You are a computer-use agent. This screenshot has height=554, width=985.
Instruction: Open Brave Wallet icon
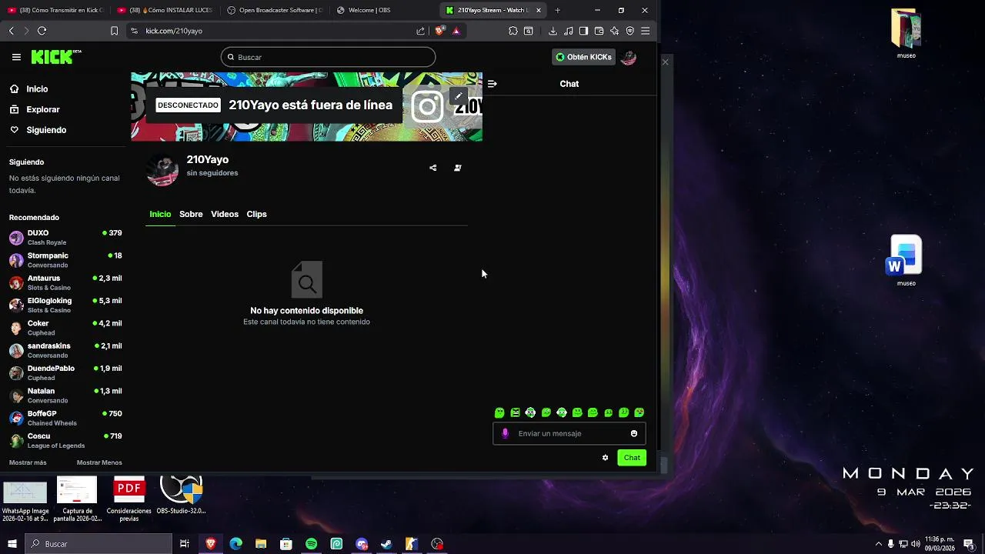(599, 31)
